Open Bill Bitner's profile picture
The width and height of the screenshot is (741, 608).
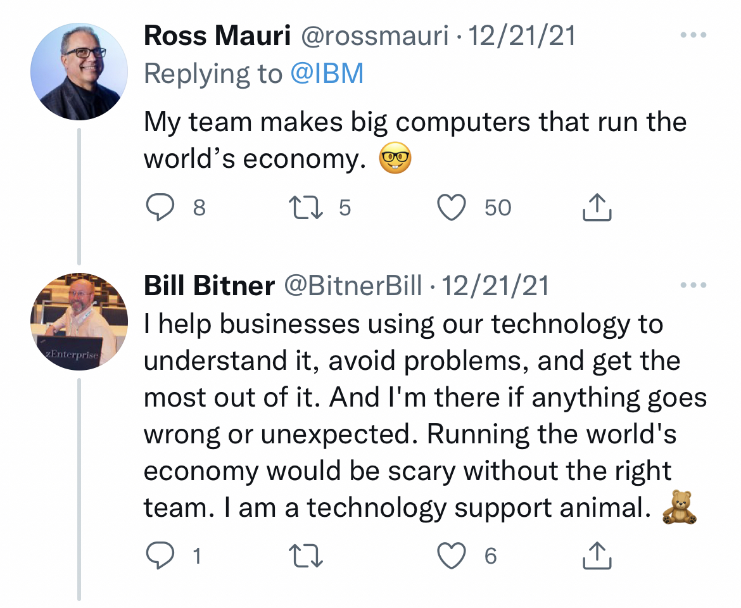[79, 322]
